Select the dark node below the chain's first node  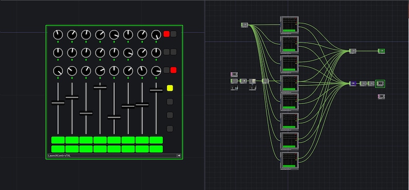coord(234,88)
